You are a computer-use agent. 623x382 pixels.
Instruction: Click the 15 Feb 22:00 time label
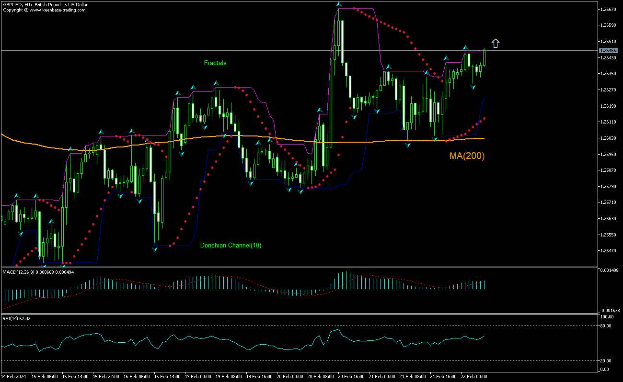pyautogui.click(x=106, y=377)
